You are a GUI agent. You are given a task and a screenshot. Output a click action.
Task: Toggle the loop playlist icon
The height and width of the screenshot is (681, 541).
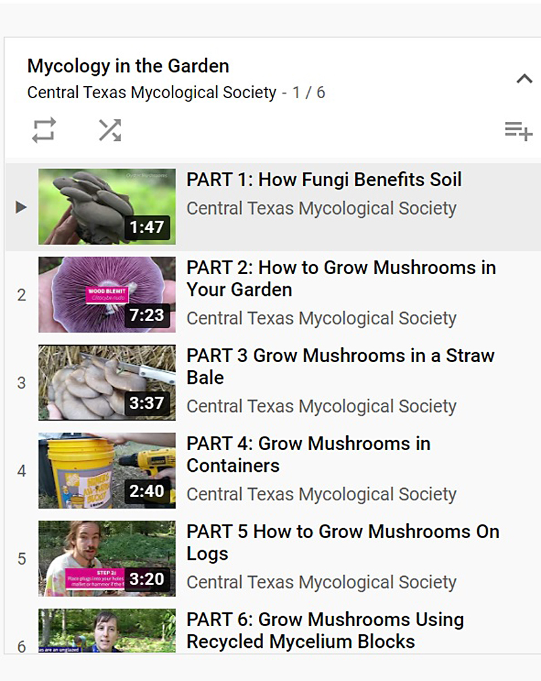coord(44,130)
